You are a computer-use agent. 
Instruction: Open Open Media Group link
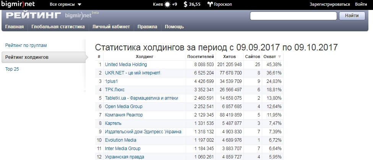tap(124, 107)
